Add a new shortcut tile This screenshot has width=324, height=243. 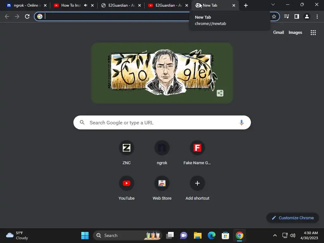pyautogui.click(x=197, y=188)
